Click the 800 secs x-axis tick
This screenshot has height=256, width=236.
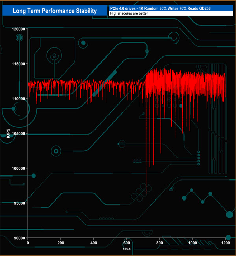click(x=159, y=243)
